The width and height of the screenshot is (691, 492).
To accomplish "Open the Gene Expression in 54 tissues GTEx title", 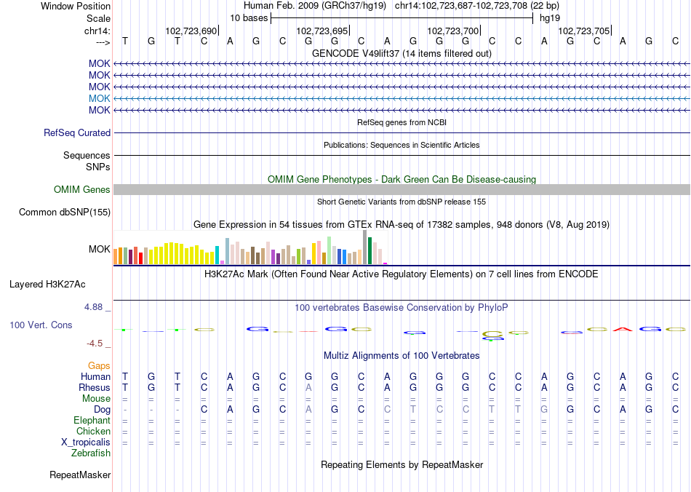I will [402, 224].
